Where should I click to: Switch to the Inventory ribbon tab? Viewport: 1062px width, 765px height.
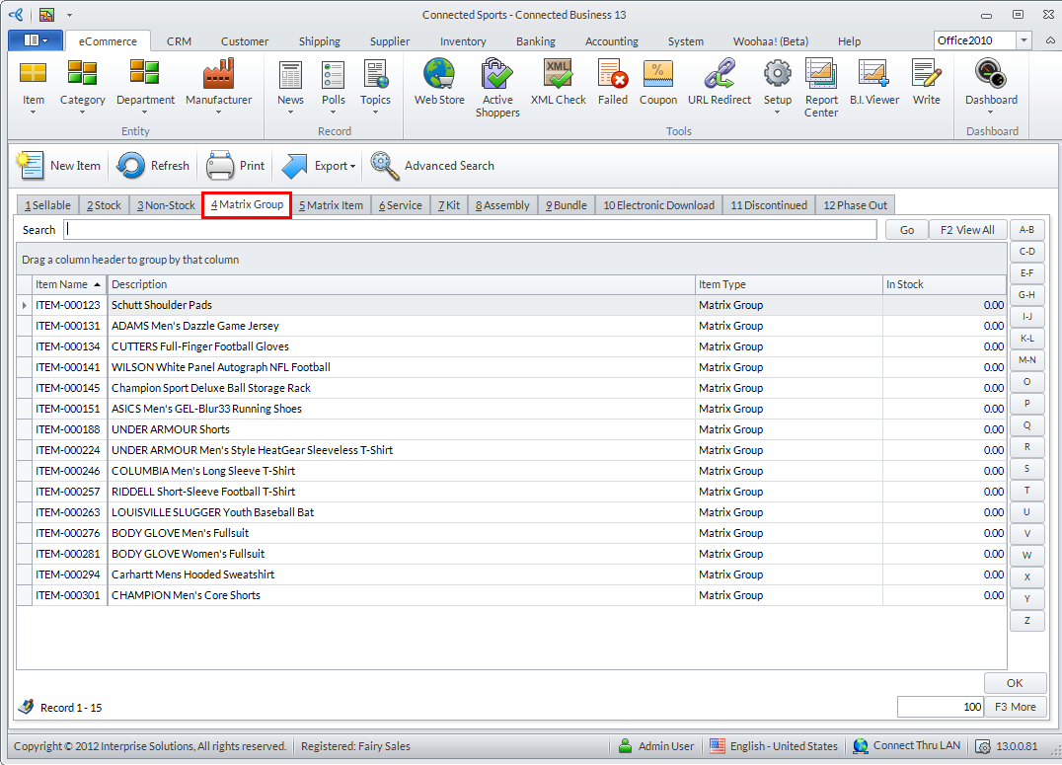[463, 41]
